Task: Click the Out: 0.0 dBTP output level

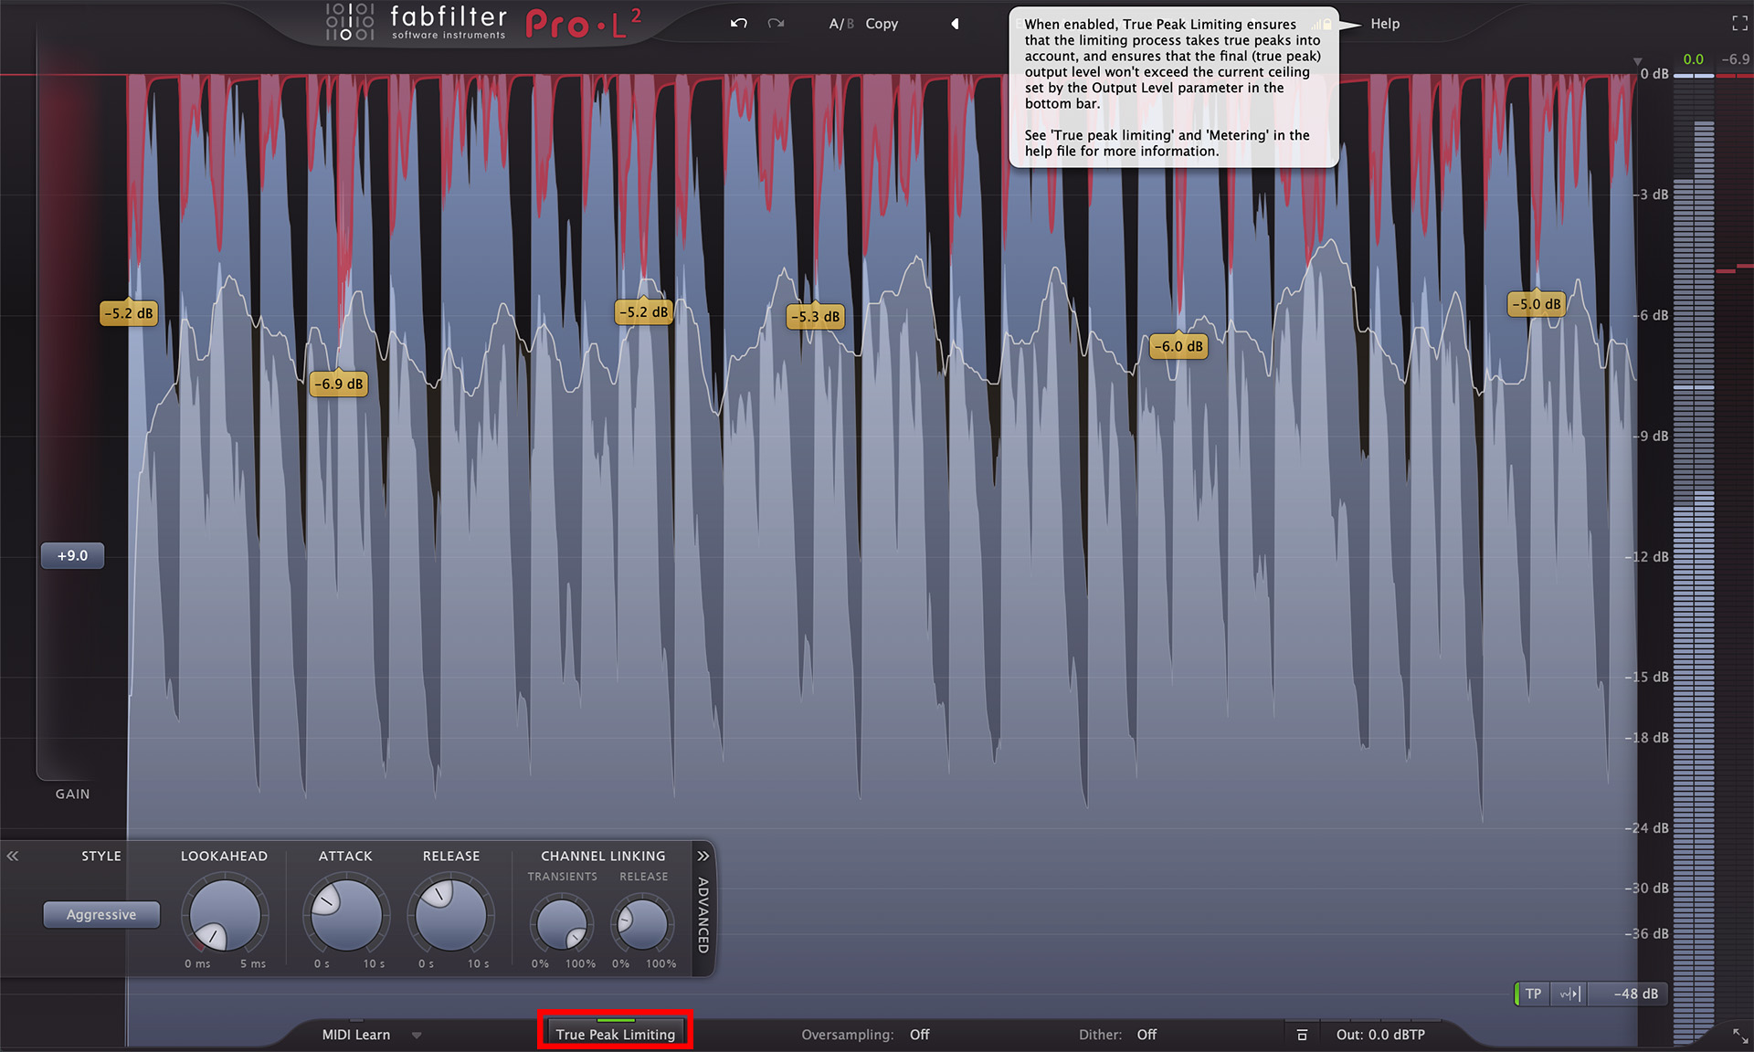Action: click(x=1380, y=1035)
